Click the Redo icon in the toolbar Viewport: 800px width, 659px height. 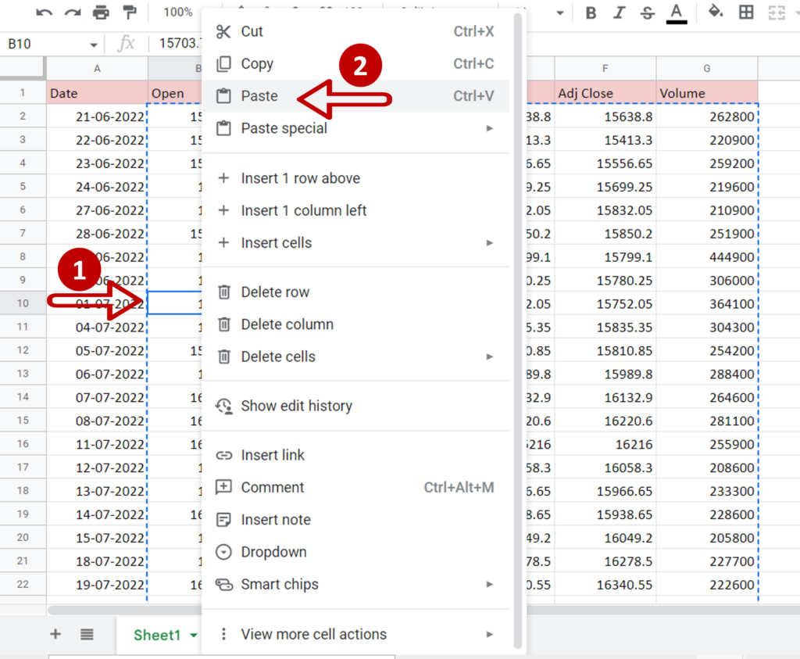73,13
